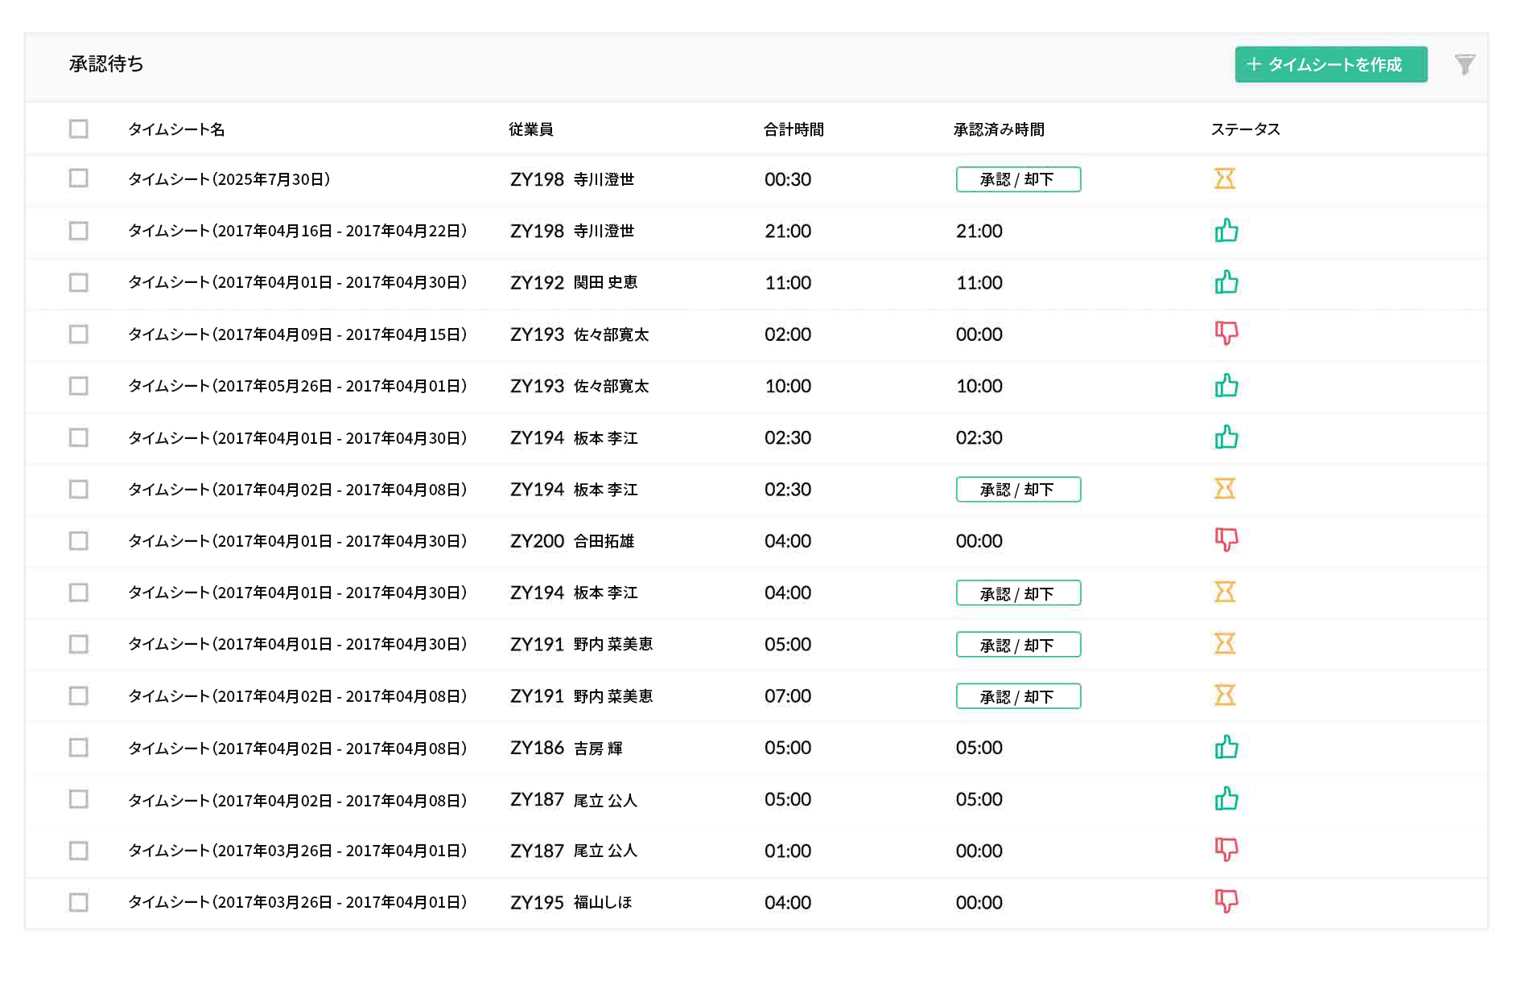Click the タイムシート名 column header
This screenshot has height=1005, width=1513.
pos(176,128)
